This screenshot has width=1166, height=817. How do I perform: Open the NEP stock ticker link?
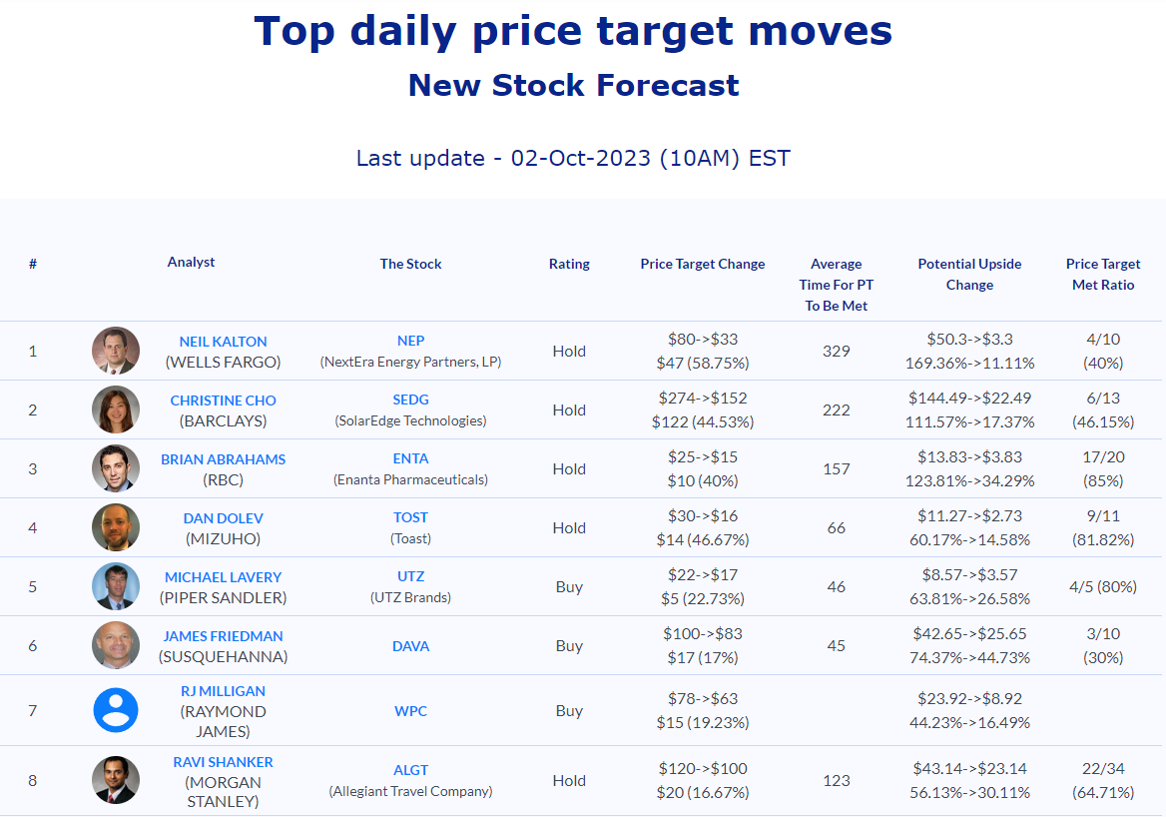pos(410,340)
